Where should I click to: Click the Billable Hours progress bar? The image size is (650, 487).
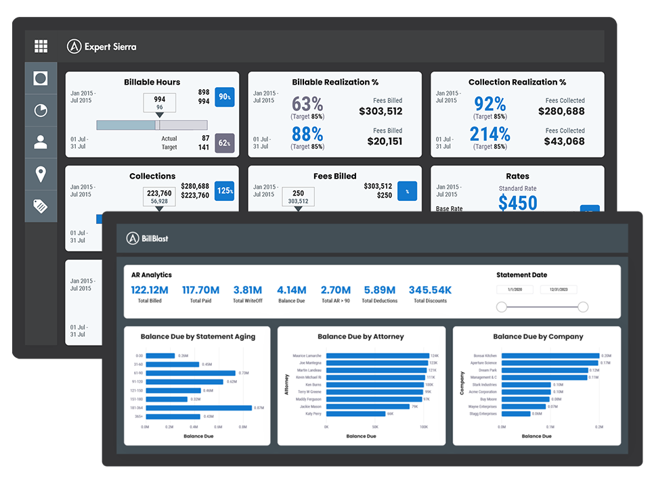[152, 125]
